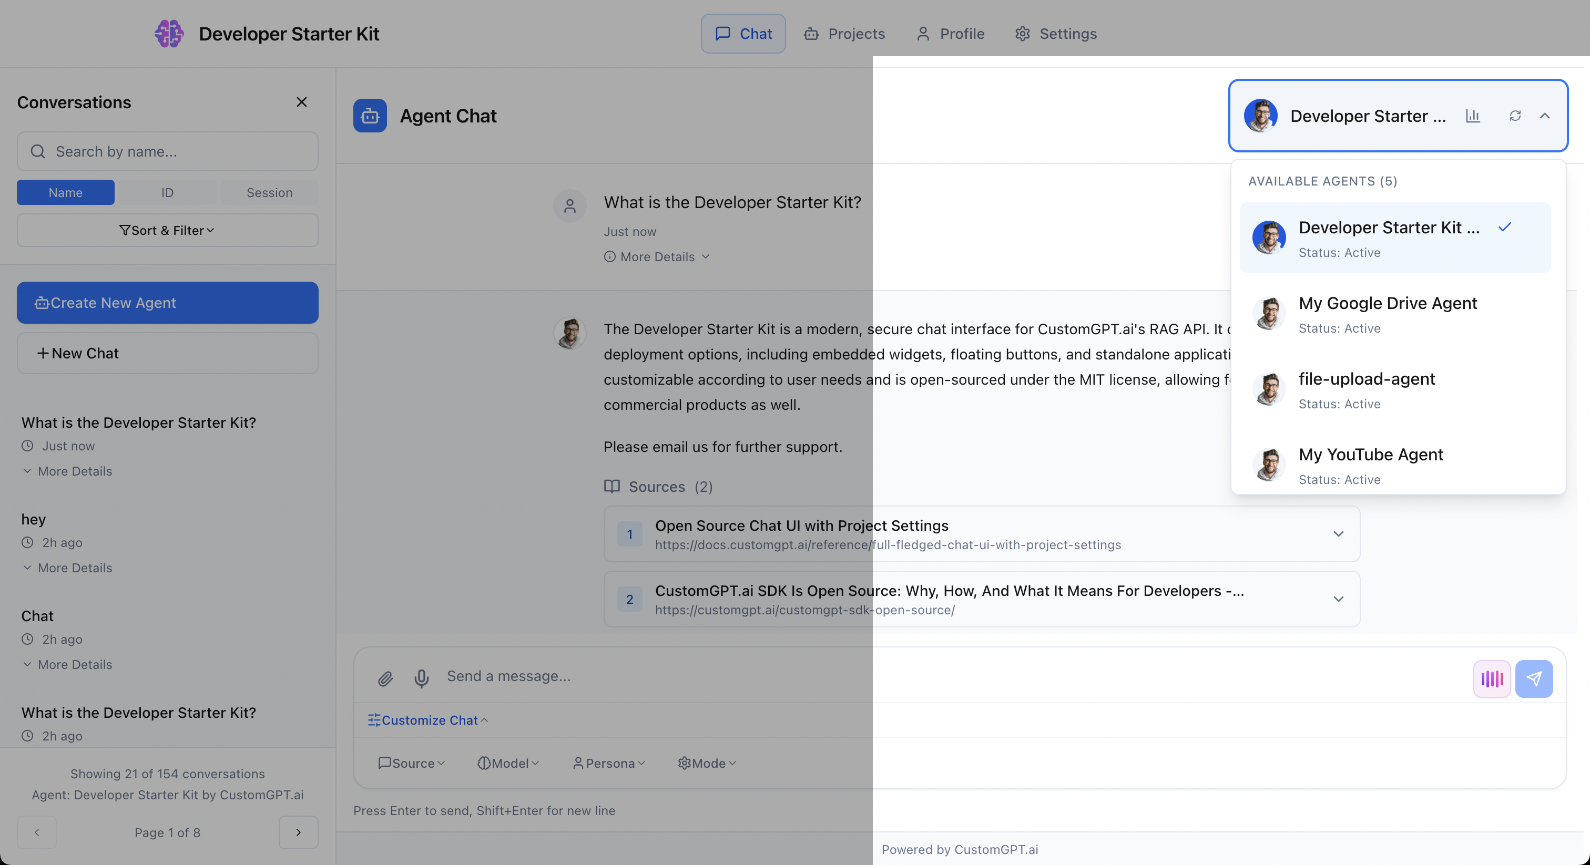Expand source 1 Open Source Chat UI

point(1338,534)
